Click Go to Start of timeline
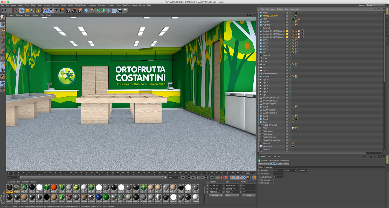389x208 pixels. [183, 177]
